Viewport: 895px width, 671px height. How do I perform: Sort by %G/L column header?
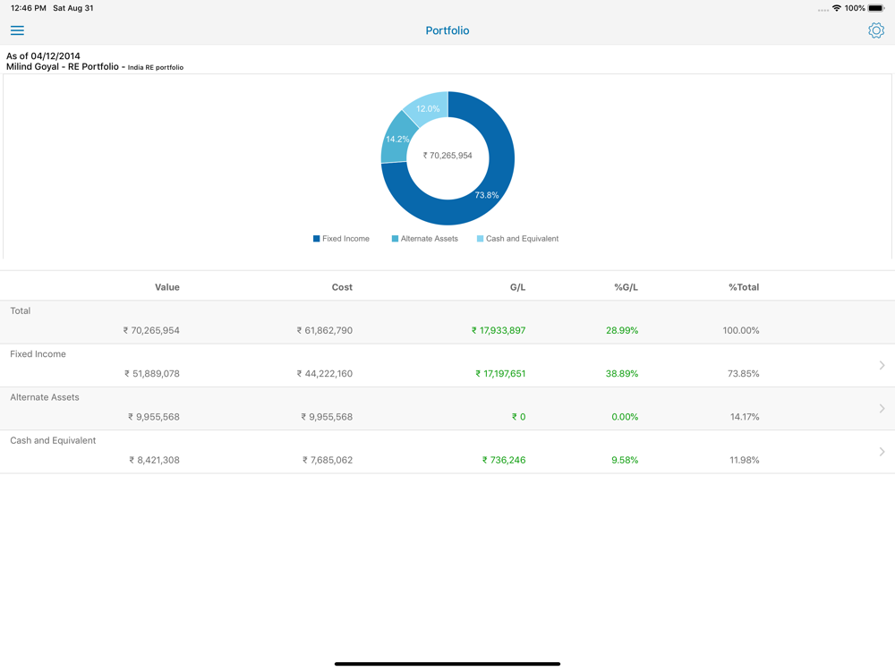(x=626, y=287)
